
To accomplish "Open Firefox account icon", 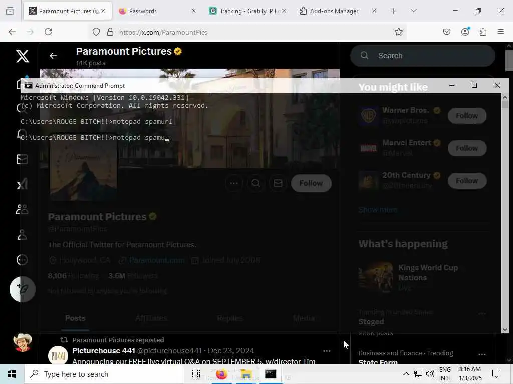I will coord(465,32).
